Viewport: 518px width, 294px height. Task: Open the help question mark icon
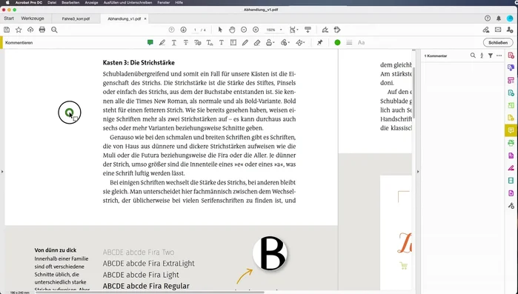pos(488,19)
